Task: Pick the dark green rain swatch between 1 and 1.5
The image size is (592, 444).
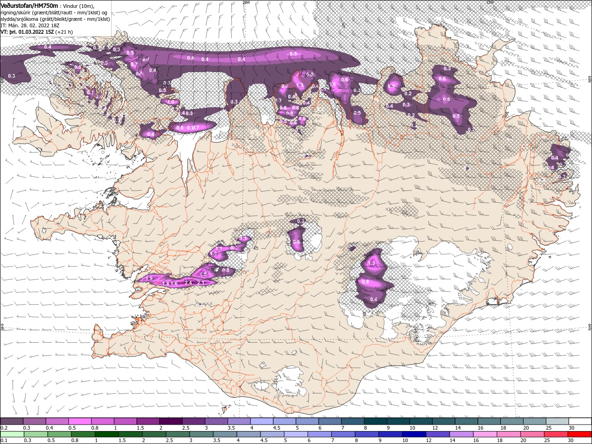Action: coord(106,434)
